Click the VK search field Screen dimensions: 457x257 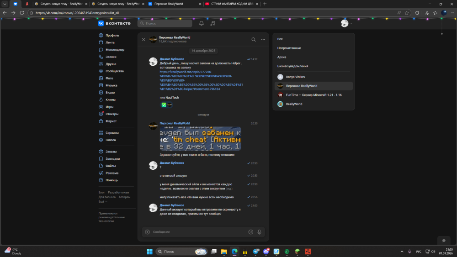(x=165, y=23)
